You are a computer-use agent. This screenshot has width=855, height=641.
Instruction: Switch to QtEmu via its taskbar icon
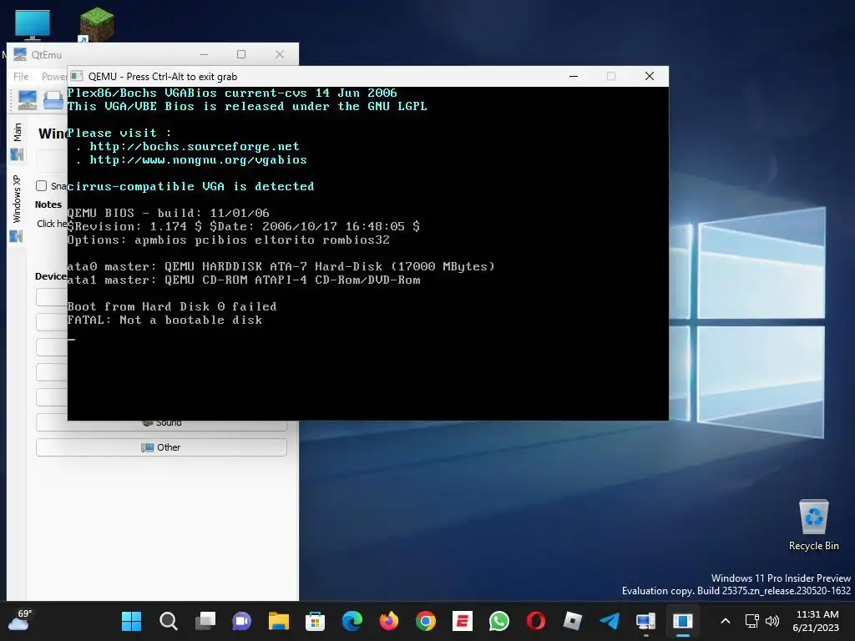tap(645, 621)
